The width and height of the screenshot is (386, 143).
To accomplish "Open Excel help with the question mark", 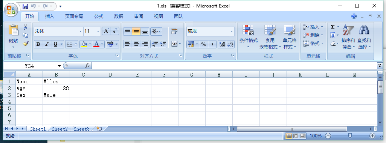I will point(354,16).
